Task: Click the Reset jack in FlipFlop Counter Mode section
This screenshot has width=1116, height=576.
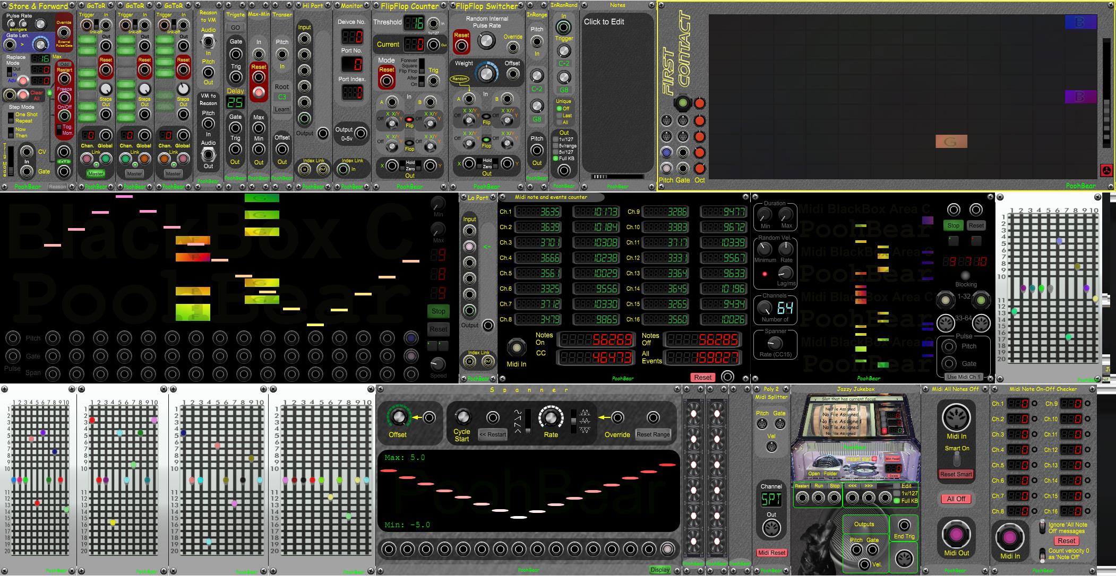Action: click(387, 81)
